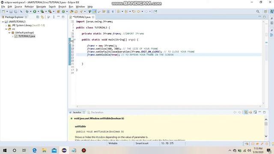This screenshot has width=274, height=154.
Task: Click the Back navigation arrow in toolbar
Action: click(139, 12)
